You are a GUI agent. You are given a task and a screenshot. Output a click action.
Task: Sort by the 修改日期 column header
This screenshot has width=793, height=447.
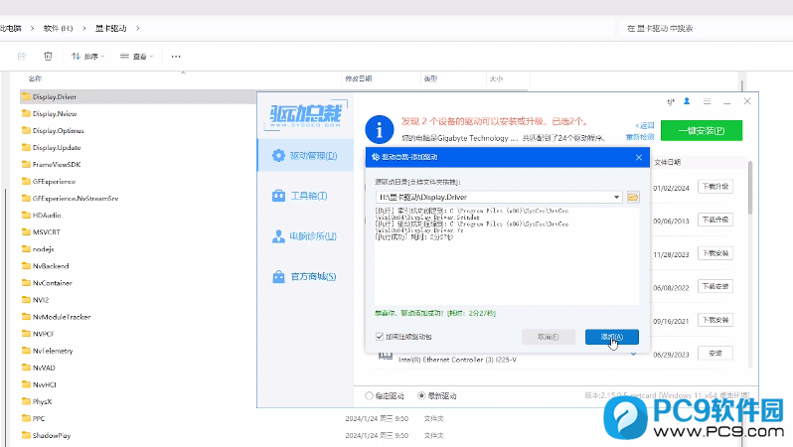click(x=359, y=78)
